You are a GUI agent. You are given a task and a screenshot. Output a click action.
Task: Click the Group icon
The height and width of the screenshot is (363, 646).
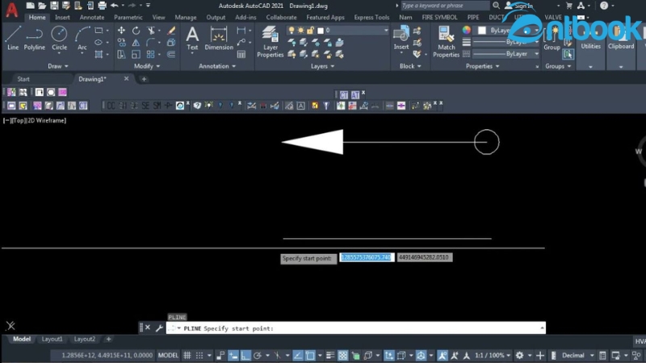552,40
